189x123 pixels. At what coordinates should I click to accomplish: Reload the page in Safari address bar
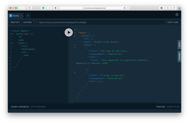(128, 8)
